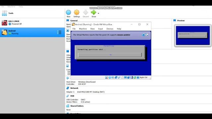Click the formatting progress bar
The width and height of the screenshot is (212, 119).
110,55
